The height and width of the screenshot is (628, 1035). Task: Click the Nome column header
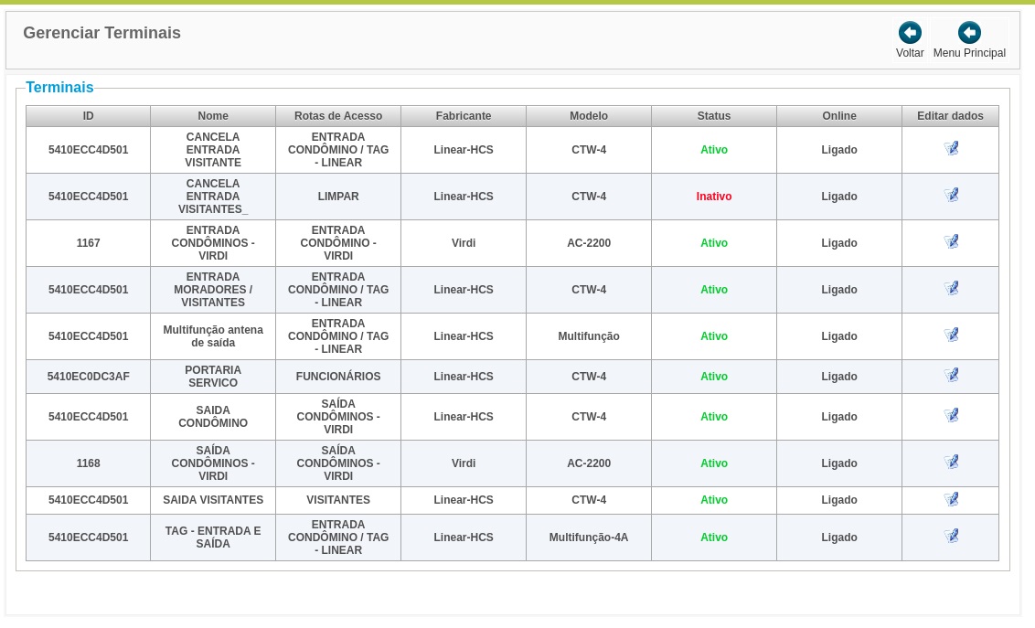tap(212, 116)
